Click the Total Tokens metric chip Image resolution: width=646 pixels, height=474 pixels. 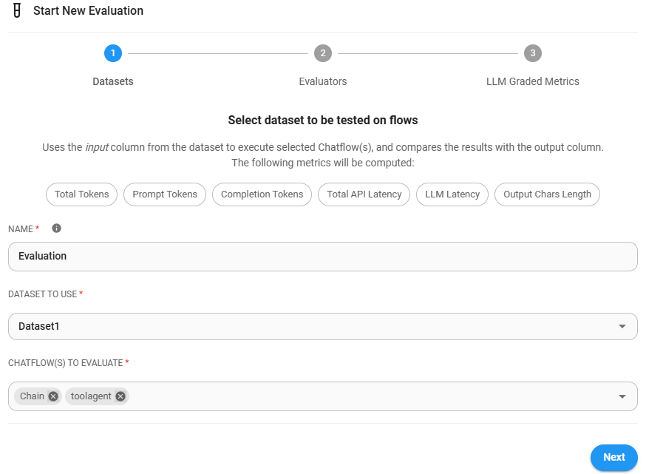pos(81,194)
